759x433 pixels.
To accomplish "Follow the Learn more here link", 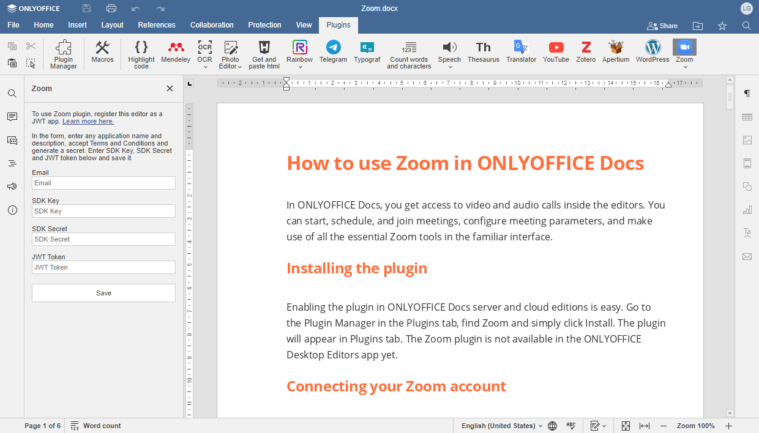I will [88, 121].
